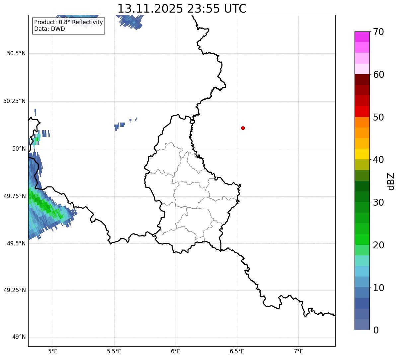
Task: Pick the yellow colorbar segment above 40
Action: click(x=362, y=154)
